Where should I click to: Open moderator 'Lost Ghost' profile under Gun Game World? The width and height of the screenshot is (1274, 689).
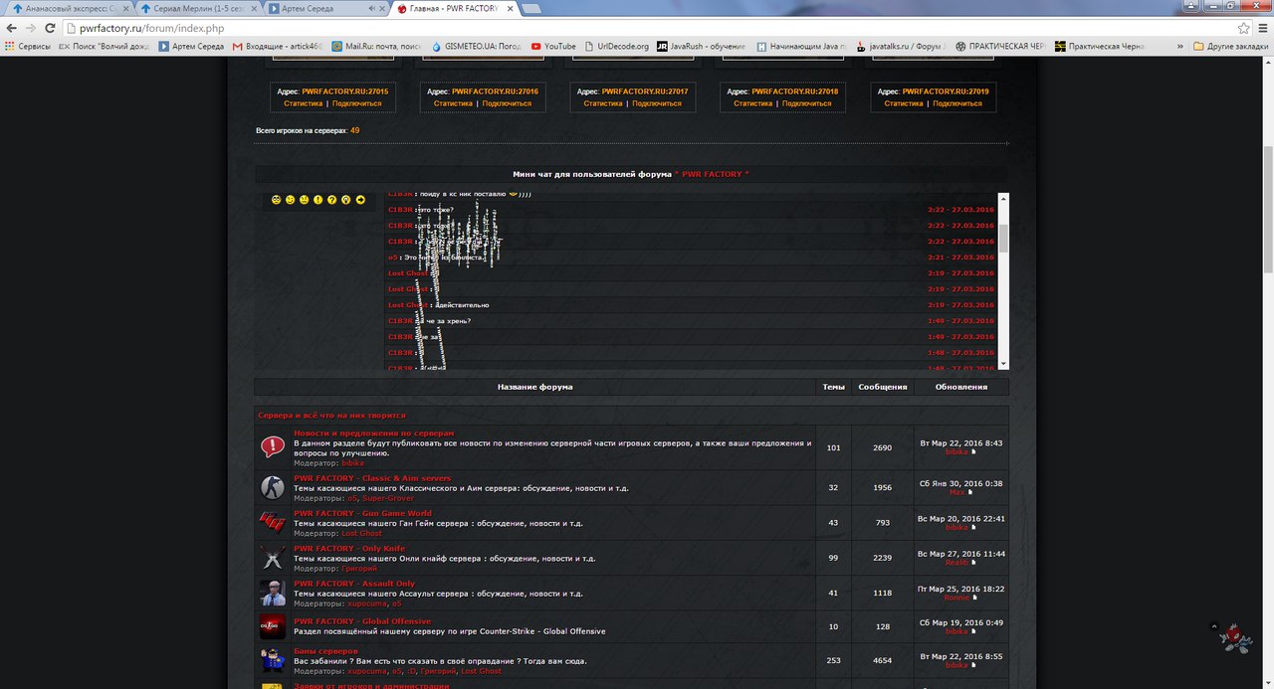(361, 534)
